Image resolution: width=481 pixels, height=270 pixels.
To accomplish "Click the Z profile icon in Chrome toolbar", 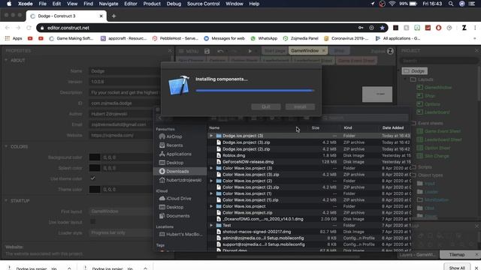I will pos(464,28).
